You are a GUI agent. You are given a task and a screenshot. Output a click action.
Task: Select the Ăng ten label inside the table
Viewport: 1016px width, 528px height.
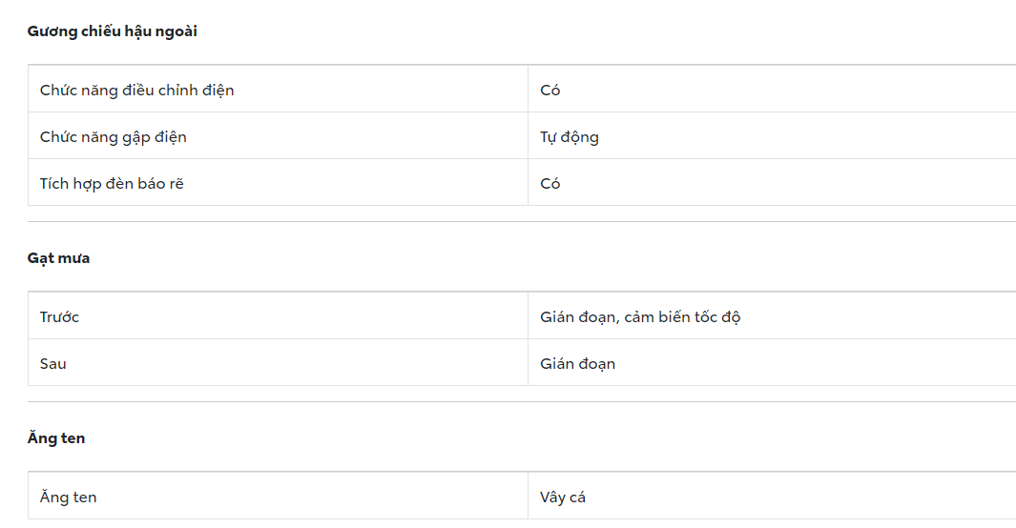point(68,498)
